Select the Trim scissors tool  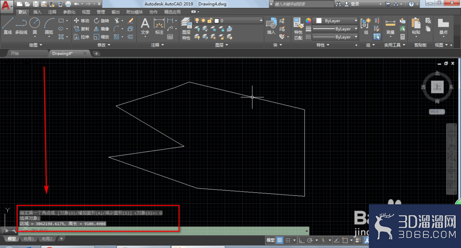tap(117, 21)
